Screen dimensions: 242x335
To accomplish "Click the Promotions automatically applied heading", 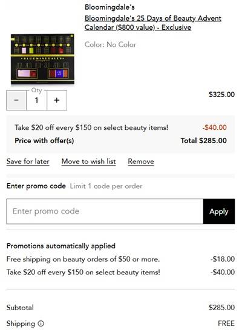I will [61, 246].
